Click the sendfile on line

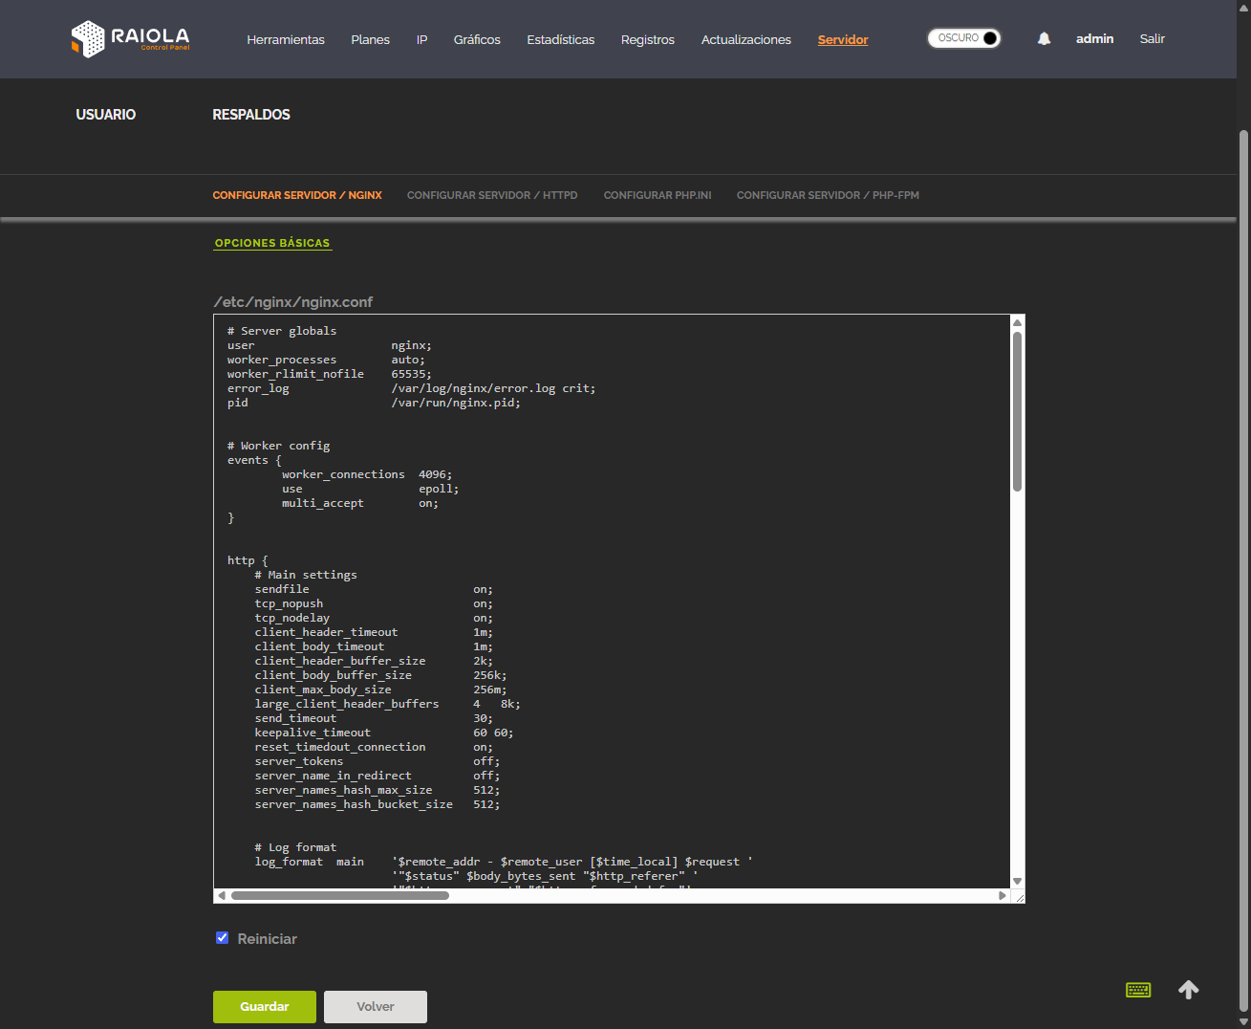[x=374, y=589]
